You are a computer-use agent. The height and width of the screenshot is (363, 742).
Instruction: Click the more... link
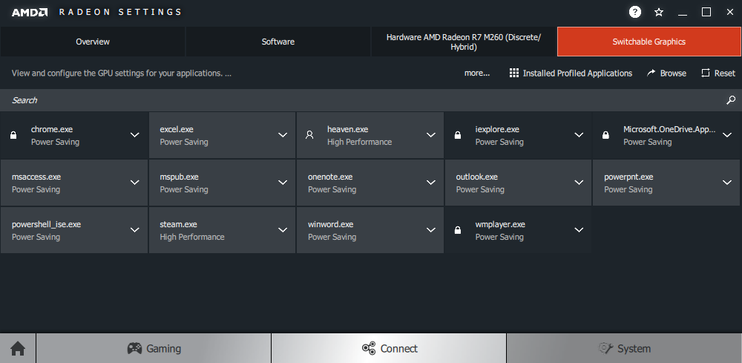point(477,73)
